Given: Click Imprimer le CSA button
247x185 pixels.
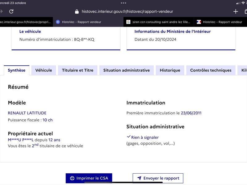Looking at the screenshot, I should coord(89,178).
